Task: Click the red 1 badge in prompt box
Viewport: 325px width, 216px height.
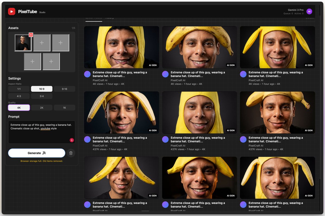Action: click(x=72, y=140)
